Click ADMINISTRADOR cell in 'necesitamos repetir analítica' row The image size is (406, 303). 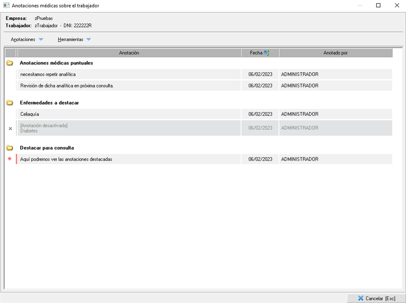(x=335, y=74)
